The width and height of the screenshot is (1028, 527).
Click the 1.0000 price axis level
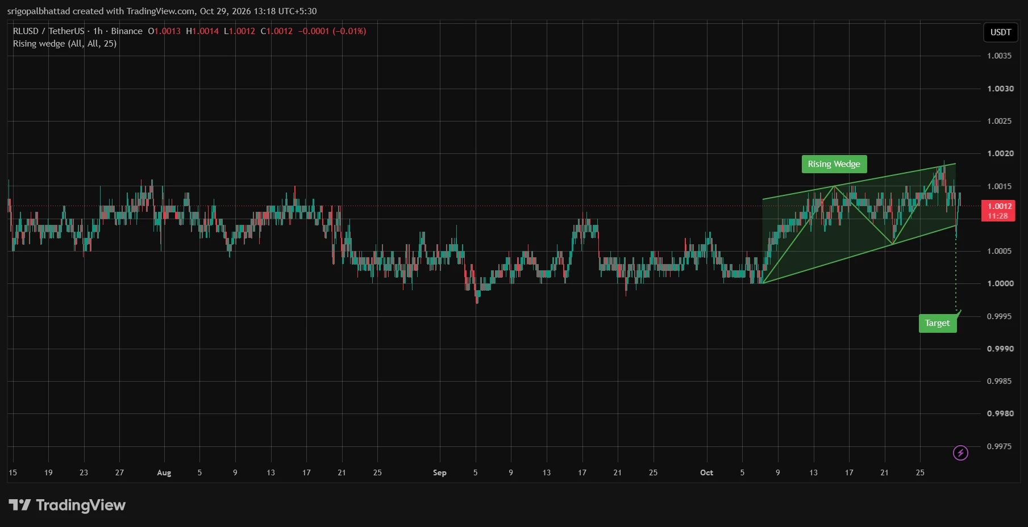tap(1000, 283)
